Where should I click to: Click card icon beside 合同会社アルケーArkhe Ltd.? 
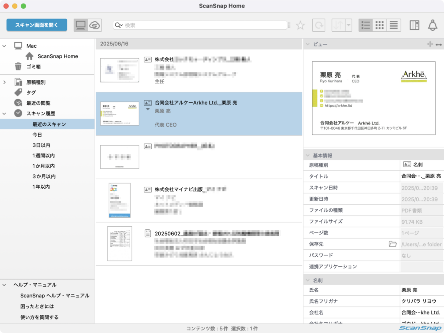147,103
